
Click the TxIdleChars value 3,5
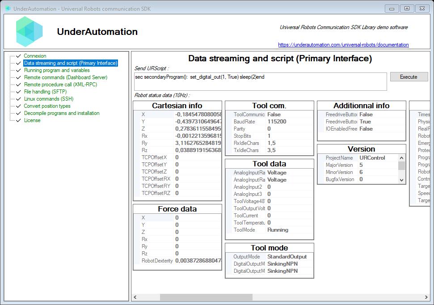pyautogui.click(x=271, y=150)
